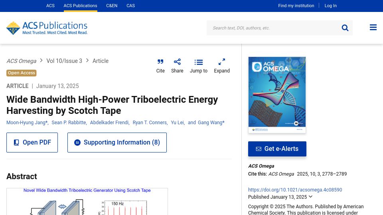The image size is (383, 215).
Task: Click the Share icon
Action: (x=177, y=62)
